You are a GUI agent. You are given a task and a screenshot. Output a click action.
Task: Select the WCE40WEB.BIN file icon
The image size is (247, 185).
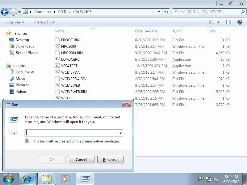57,92
